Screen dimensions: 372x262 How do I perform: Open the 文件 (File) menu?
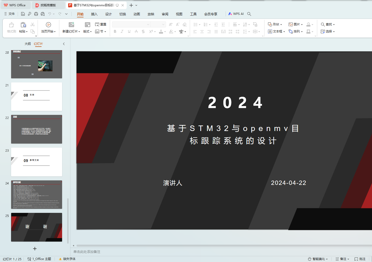[10, 14]
